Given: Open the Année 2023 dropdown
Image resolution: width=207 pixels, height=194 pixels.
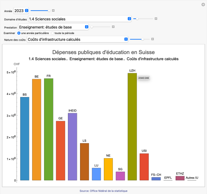Looking at the screenshot, I should click(21, 11).
